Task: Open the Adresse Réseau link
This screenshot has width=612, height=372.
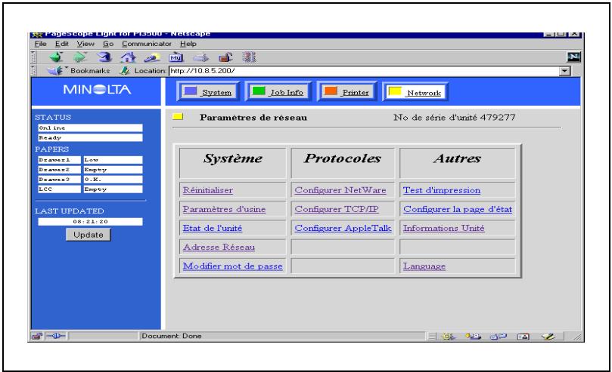Action: pyautogui.click(x=219, y=247)
